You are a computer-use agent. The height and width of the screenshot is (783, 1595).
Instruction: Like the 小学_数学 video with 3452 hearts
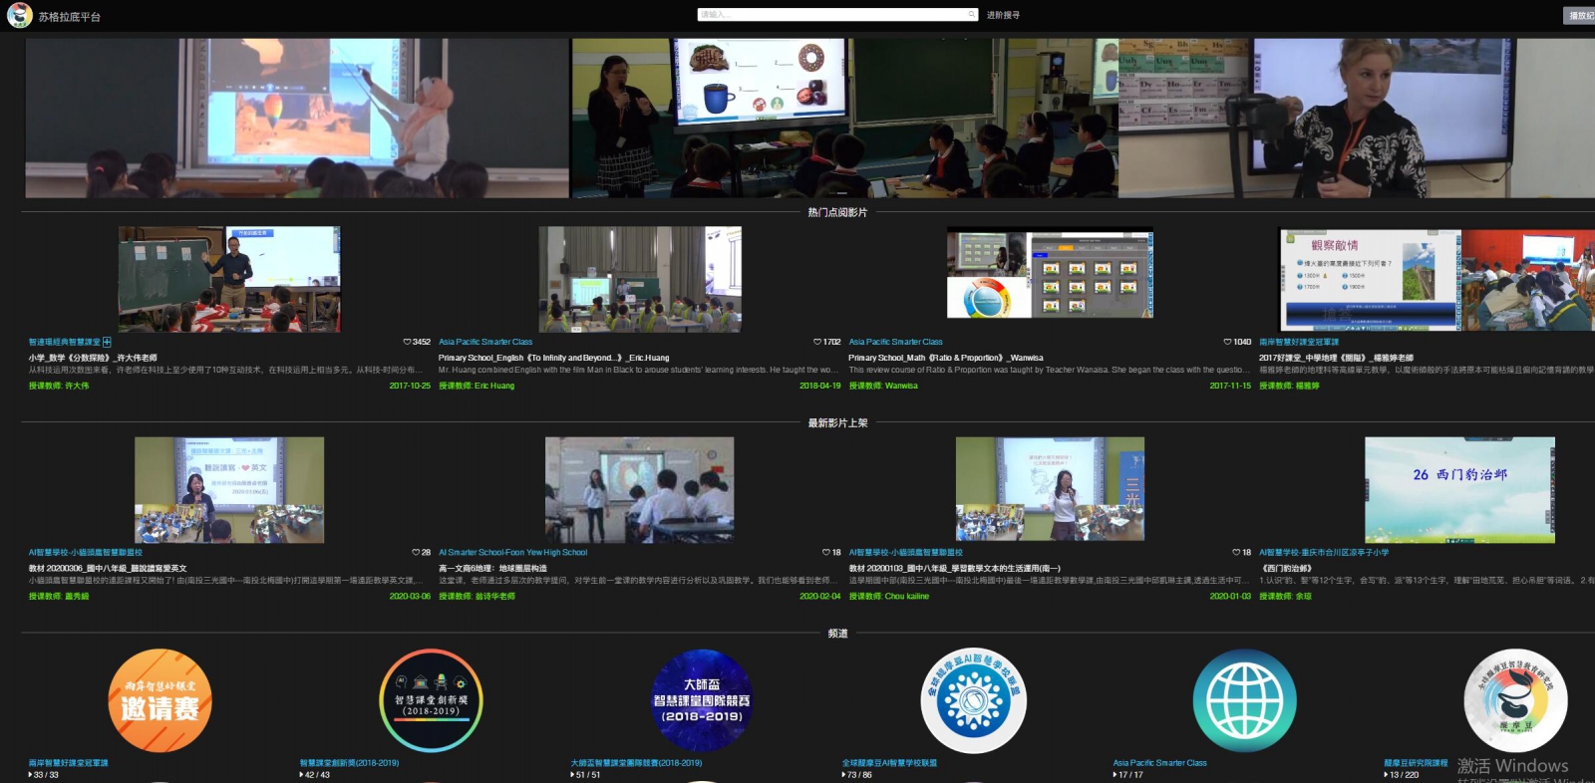[407, 342]
